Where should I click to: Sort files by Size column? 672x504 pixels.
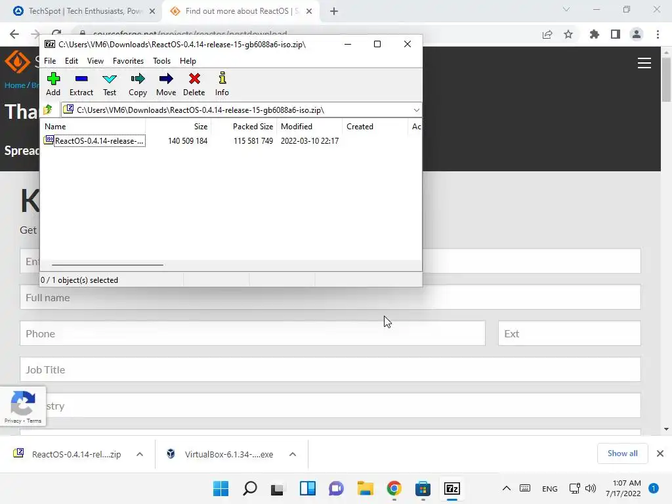point(178,127)
